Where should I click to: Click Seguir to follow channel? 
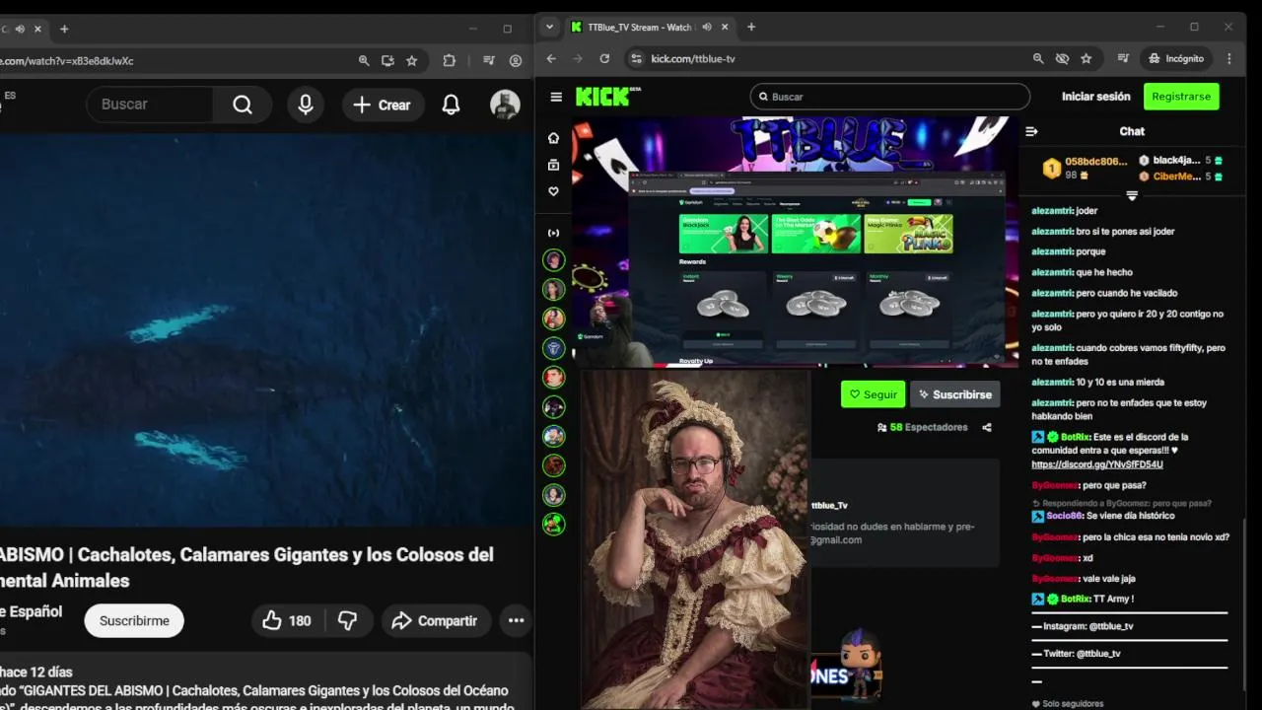[873, 394]
